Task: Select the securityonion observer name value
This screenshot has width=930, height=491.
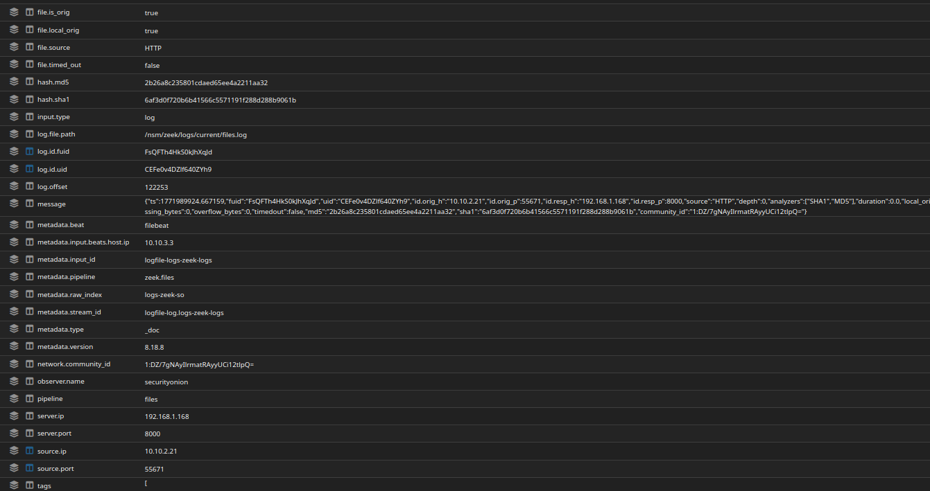Action: (166, 382)
